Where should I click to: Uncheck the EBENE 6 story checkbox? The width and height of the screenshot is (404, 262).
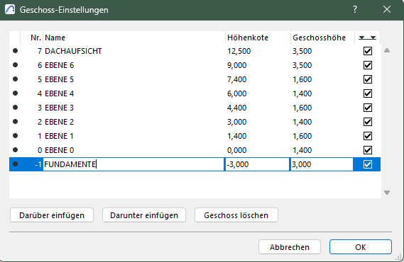point(368,65)
